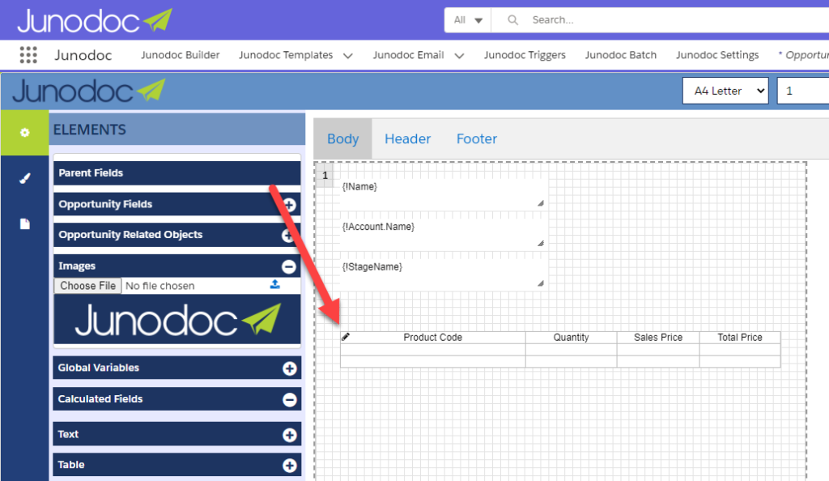Click the Choose File button
The width and height of the screenshot is (829, 481).
(87, 285)
